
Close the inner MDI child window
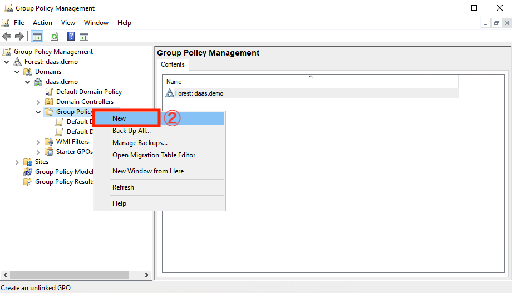pyautogui.click(x=507, y=23)
